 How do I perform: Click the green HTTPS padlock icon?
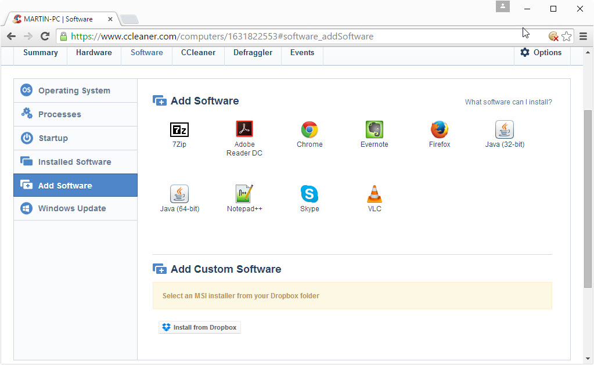[64, 37]
